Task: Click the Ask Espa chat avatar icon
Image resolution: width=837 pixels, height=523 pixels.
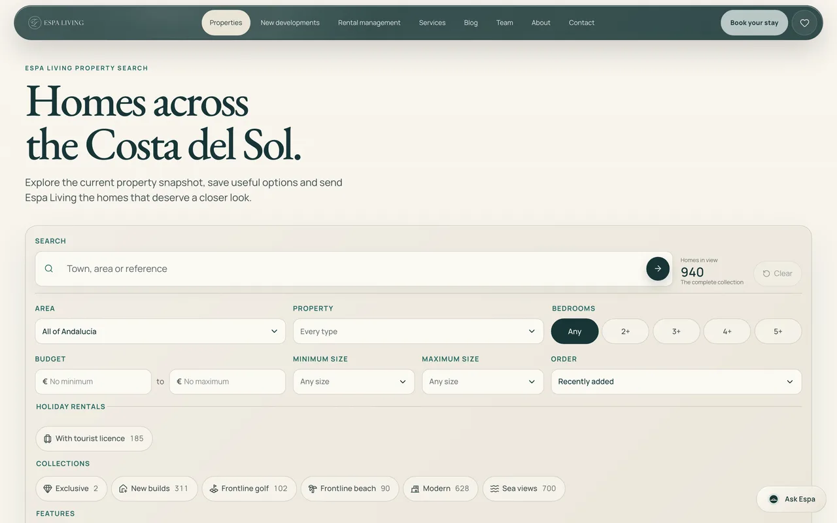Action: (774, 499)
